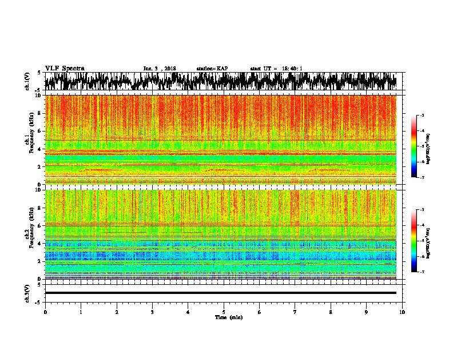Click the ch.2 frequency tick label "2"
This screenshot has height=350, width=453.
point(39,261)
